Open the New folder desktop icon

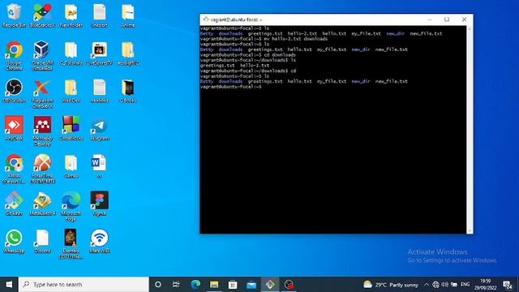pos(71,15)
